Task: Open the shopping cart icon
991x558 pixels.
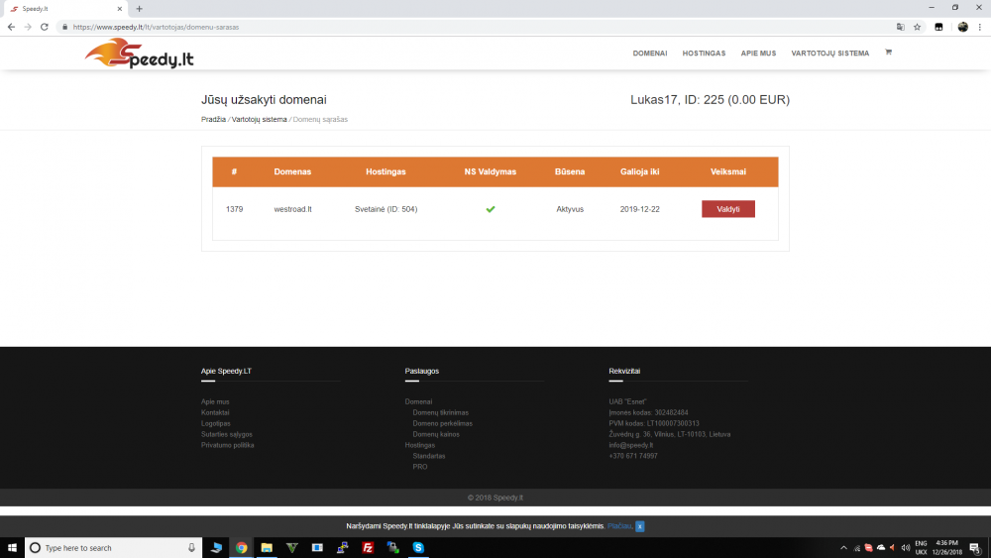Action: (x=888, y=53)
